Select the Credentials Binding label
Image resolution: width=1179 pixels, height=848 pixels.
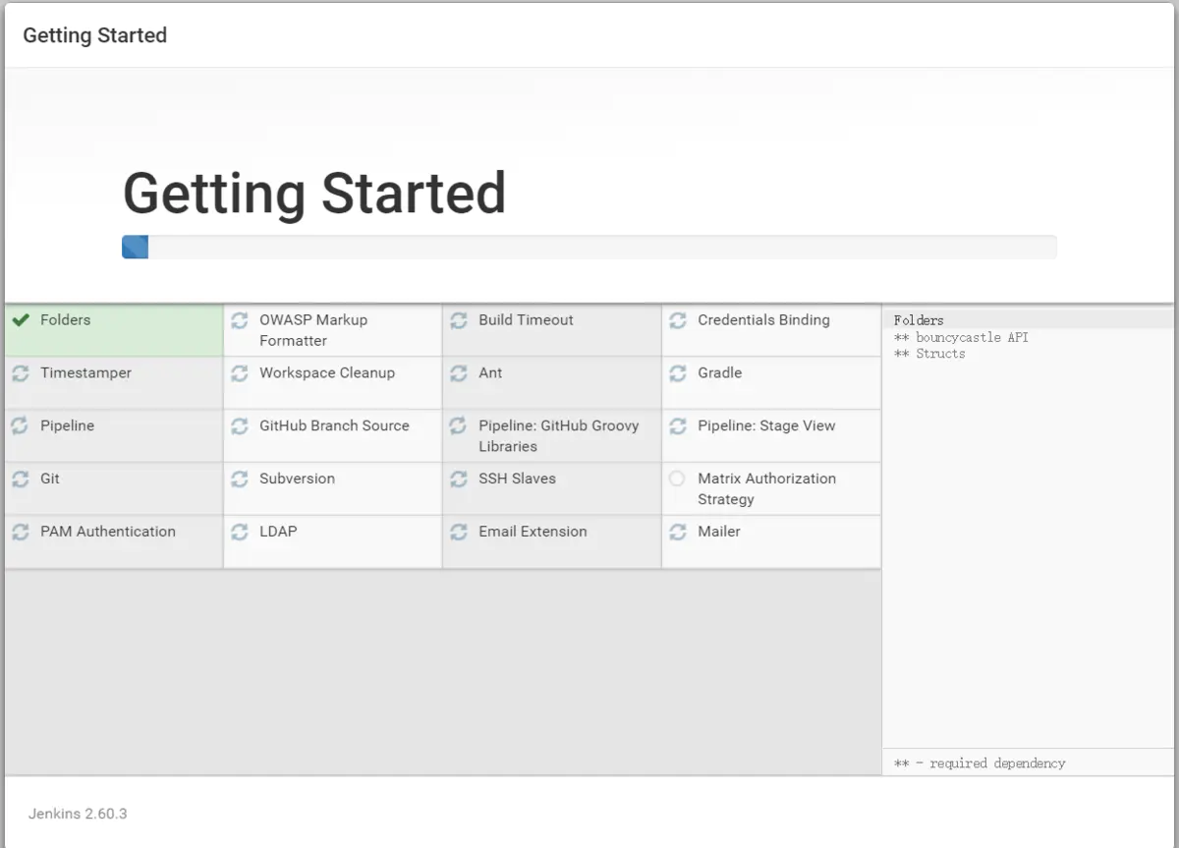[763, 319]
